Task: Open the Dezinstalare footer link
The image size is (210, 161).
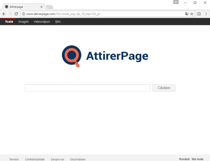Action: pyautogui.click(x=78, y=159)
